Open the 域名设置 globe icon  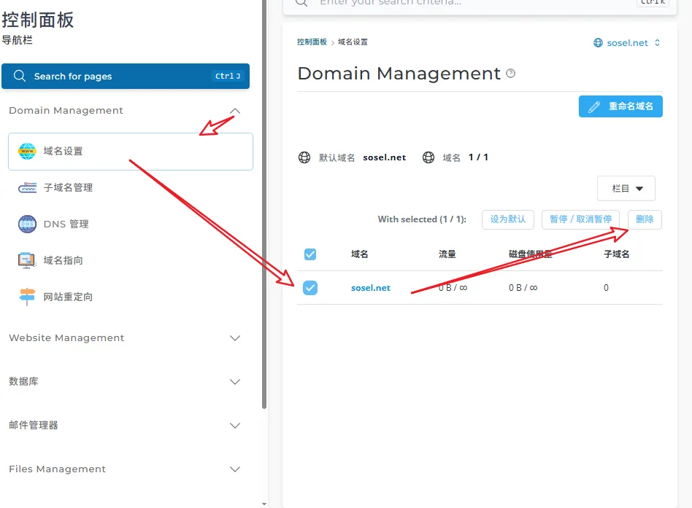pos(27,151)
